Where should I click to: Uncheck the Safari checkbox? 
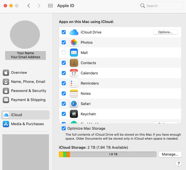pos(64,104)
